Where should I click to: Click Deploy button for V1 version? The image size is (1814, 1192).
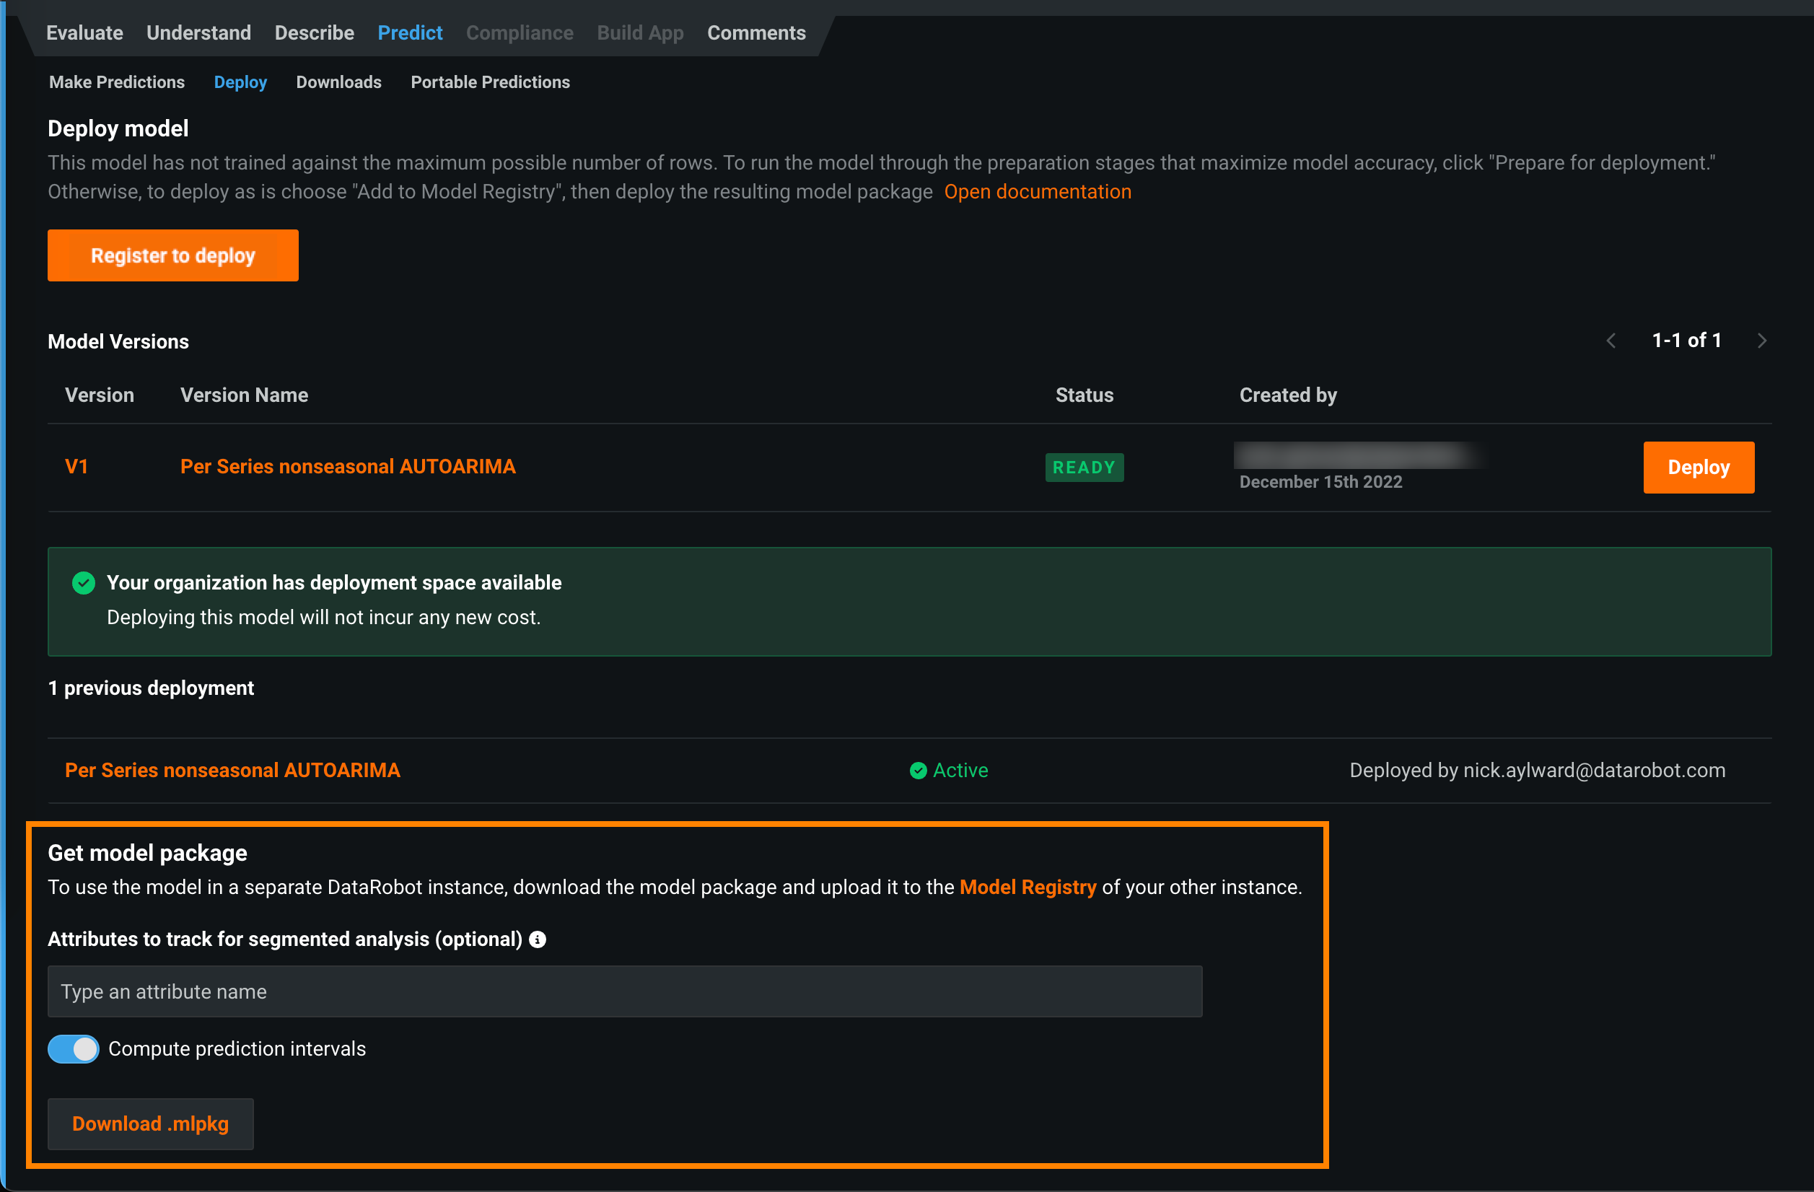1698,467
